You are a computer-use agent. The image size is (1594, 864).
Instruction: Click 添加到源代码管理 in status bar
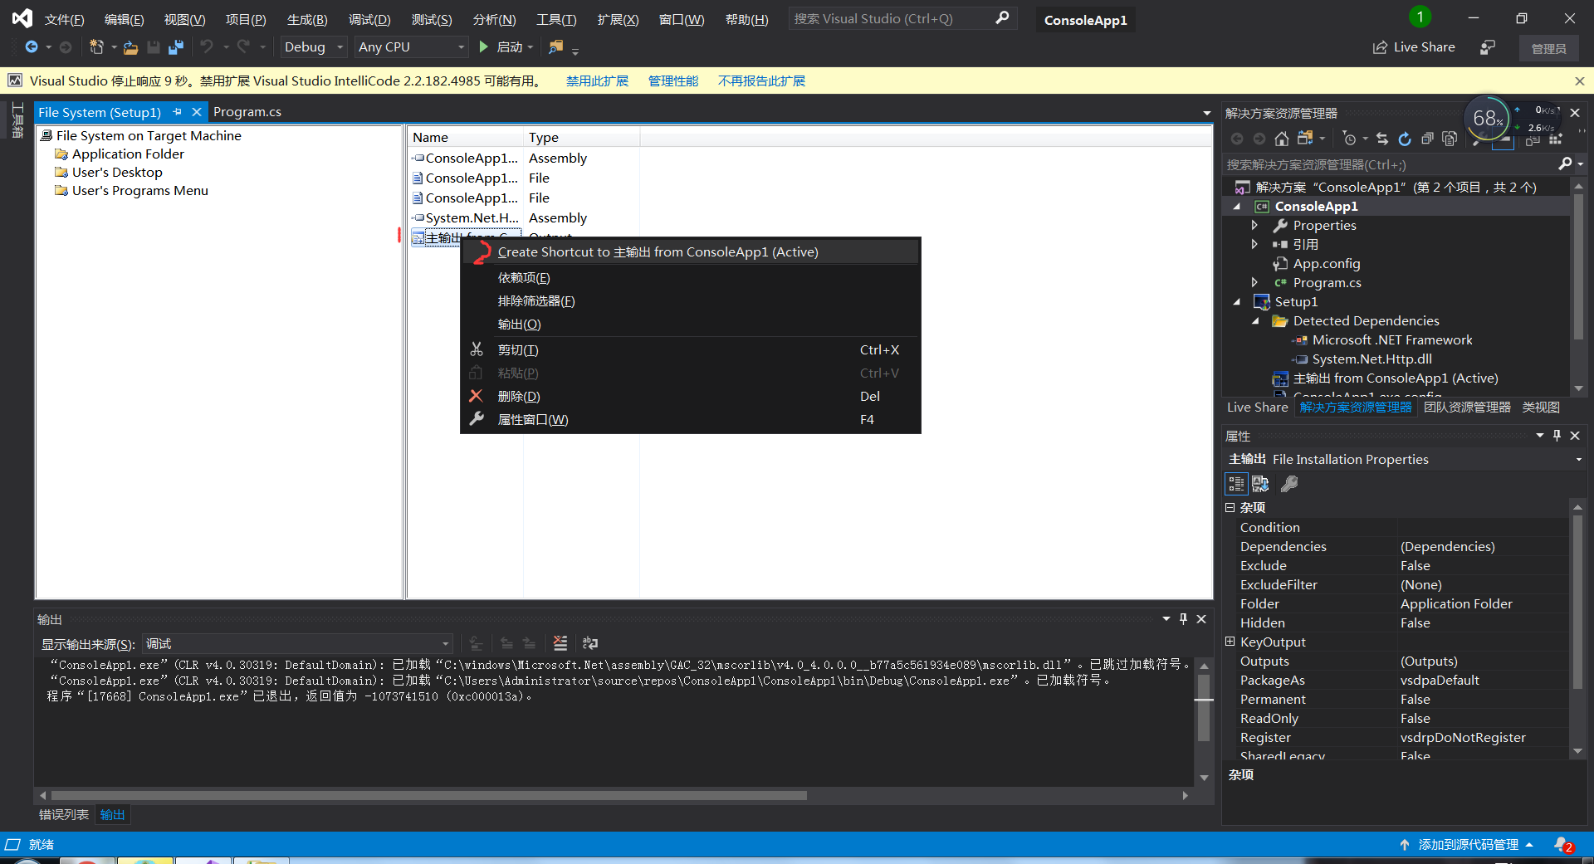click(1467, 845)
